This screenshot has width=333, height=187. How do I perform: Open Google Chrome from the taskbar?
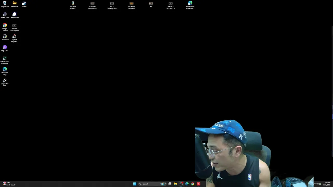click(x=193, y=184)
